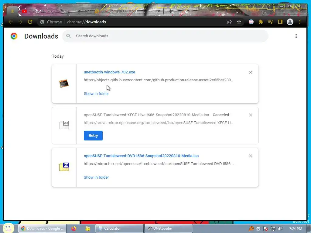The height and width of the screenshot is (233, 311).
Task: Remove the openSUSE DVD i586 iso entry
Action: (251, 156)
